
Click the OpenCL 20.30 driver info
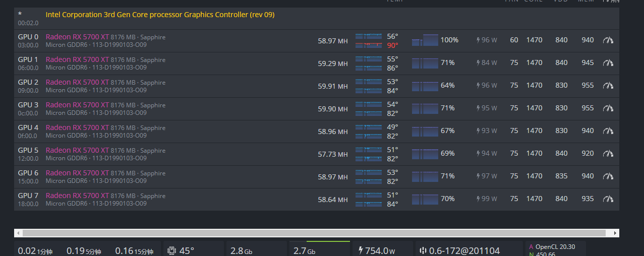(552, 247)
